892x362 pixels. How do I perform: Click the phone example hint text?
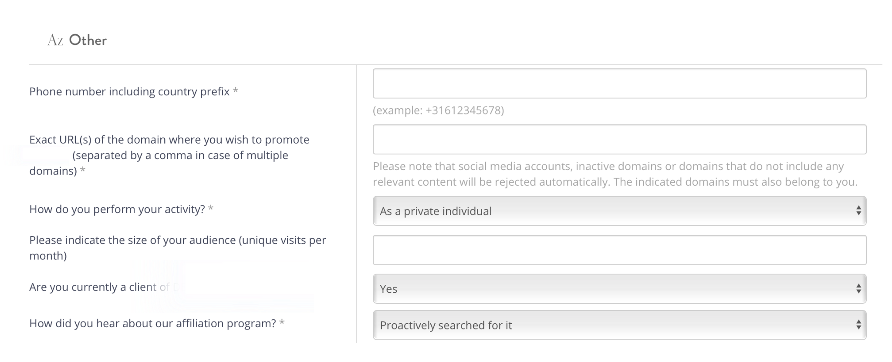pos(438,111)
